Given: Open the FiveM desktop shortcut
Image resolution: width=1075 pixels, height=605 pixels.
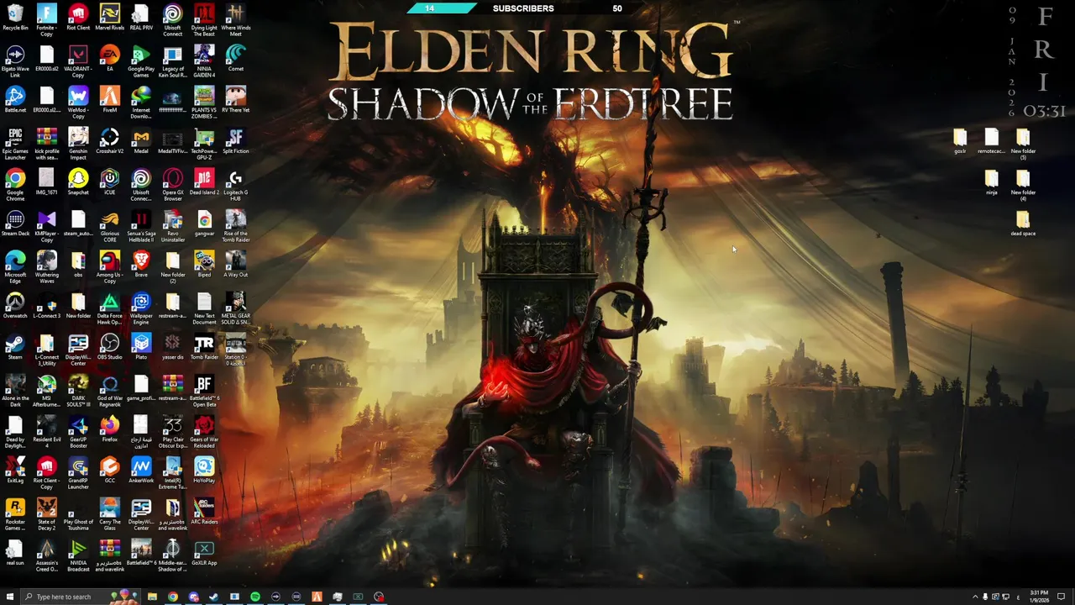Looking at the screenshot, I should (109, 100).
